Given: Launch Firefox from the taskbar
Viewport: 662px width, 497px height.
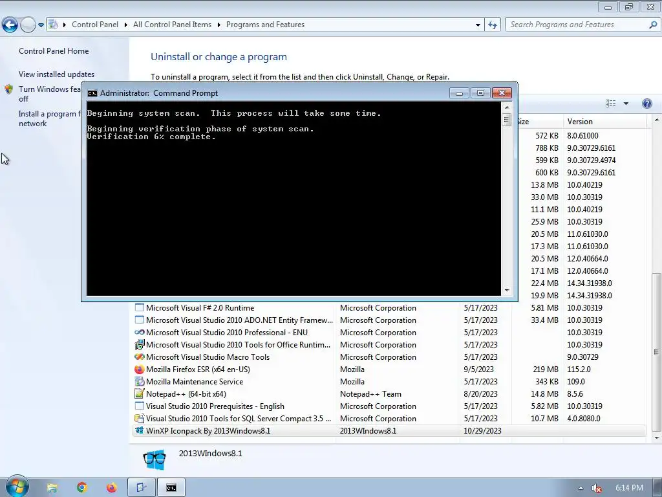Looking at the screenshot, I should pos(111,488).
